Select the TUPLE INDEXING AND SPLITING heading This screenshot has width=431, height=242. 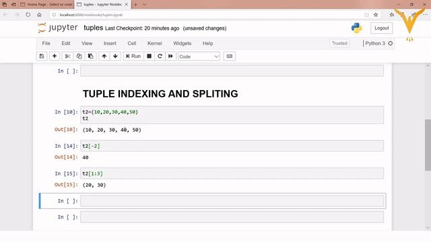(160, 94)
